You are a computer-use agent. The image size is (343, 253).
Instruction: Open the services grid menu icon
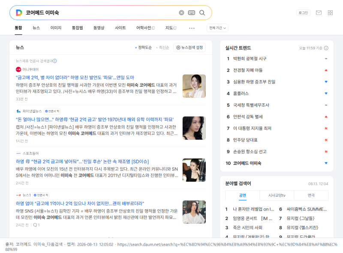330,13
